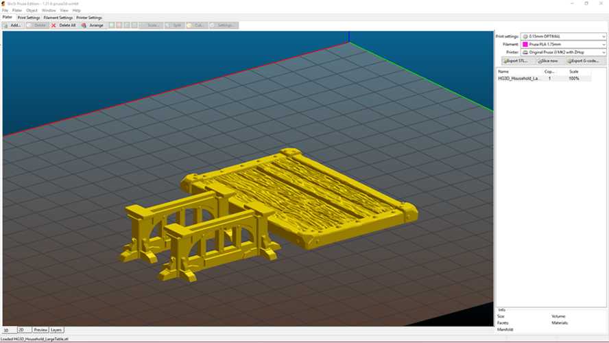Open the View menu
The height and width of the screenshot is (343, 609).
[x=64, y=10]
